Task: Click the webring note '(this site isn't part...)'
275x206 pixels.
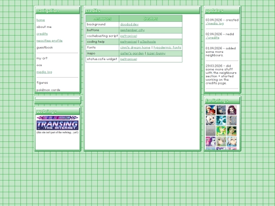Action: coord(58,132)
